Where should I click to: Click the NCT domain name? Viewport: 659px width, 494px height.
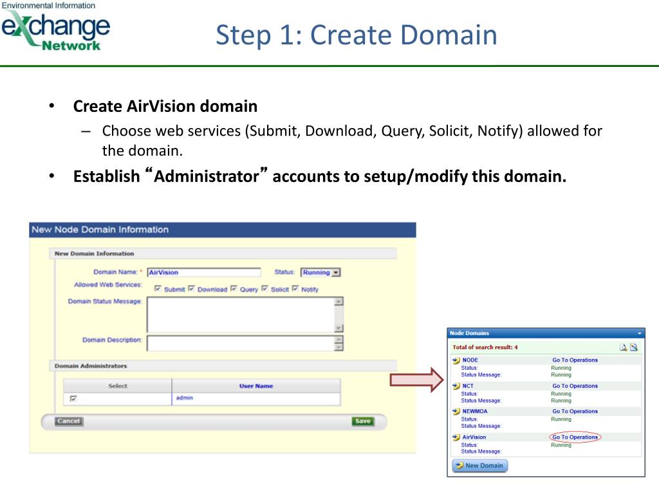tap(468, 386)
